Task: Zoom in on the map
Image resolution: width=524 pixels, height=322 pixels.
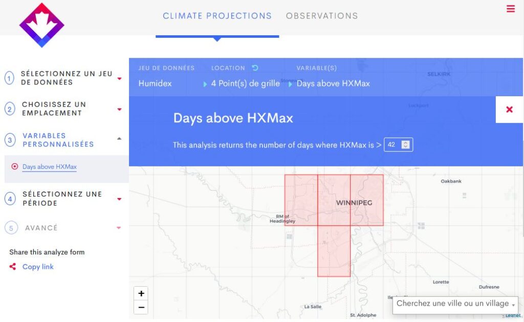Action: point(141,293)
